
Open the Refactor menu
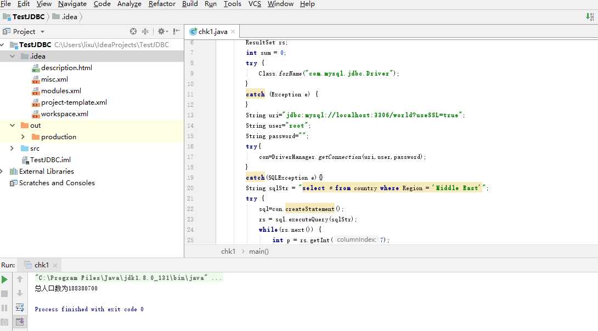pyautogui.click(x=162, y=4)
